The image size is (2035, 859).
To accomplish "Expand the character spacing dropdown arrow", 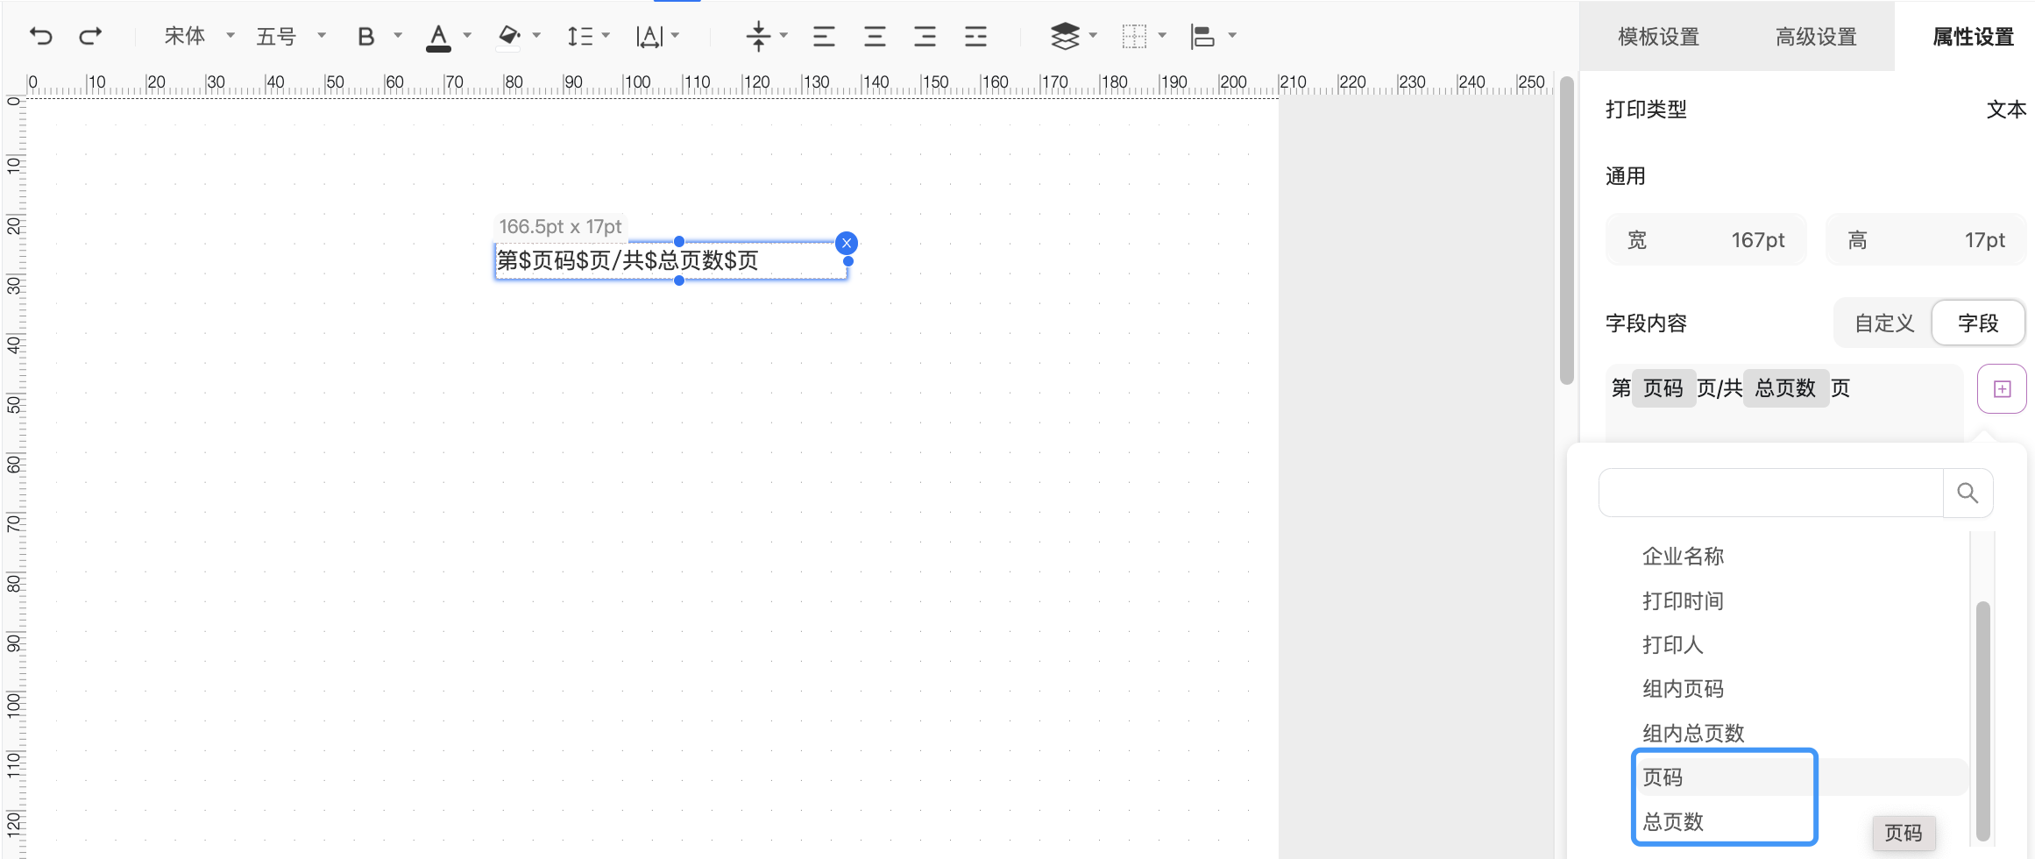I will coord(676,36).
